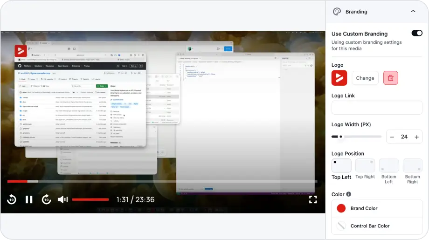Disable Use Custom Branding switch
The height and width of the screenshot is (240, 429).
click(416, 33)
